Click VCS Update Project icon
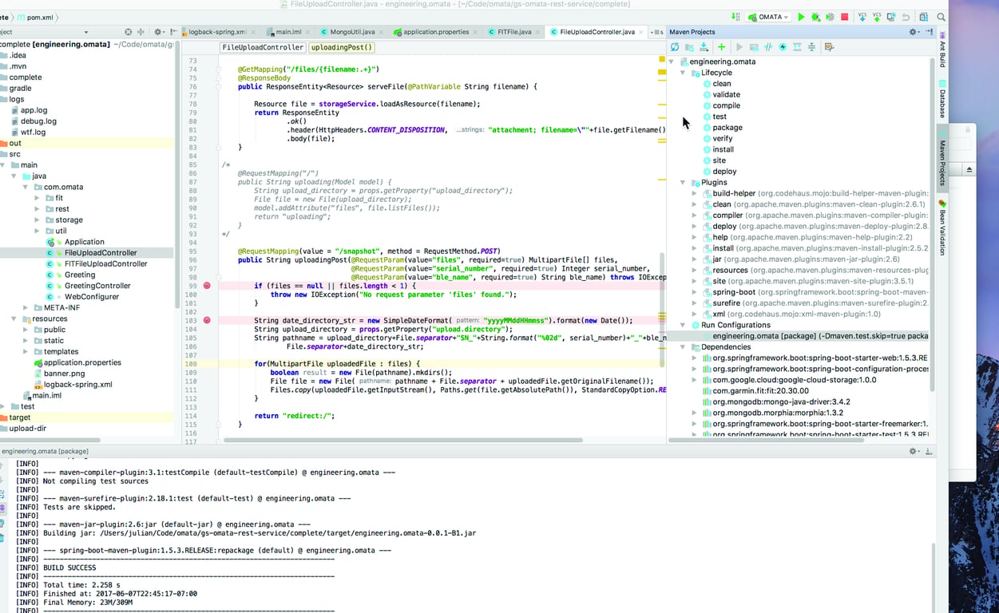This screenshot has height=613, width=999. (x=862, y=17)
